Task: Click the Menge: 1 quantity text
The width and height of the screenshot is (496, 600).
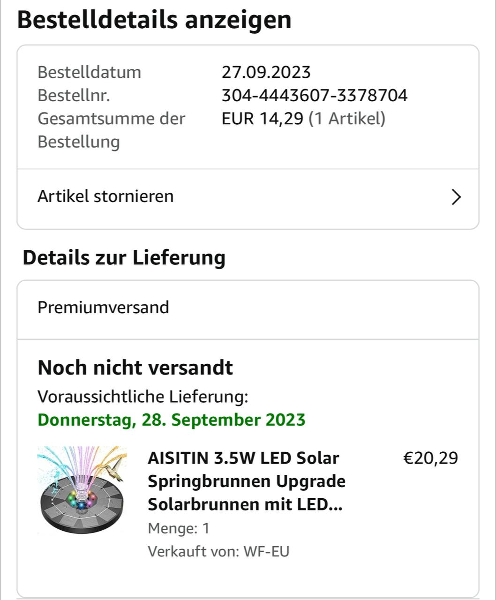Action: pos(178,528)
